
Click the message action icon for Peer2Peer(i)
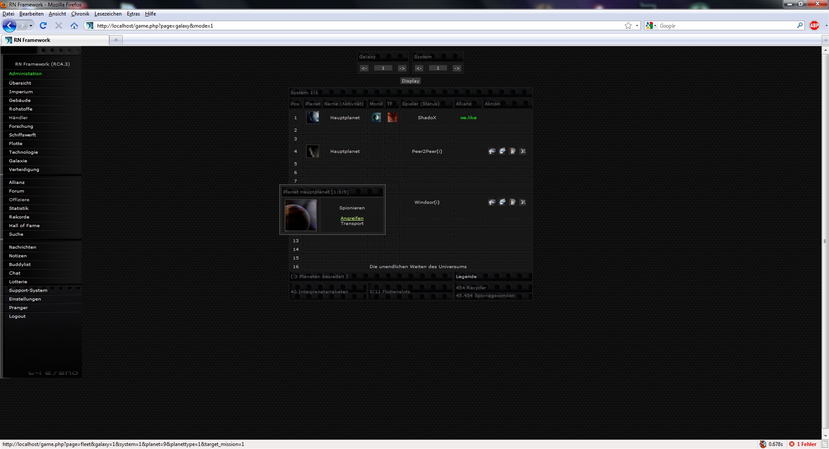tap(502, 151)
